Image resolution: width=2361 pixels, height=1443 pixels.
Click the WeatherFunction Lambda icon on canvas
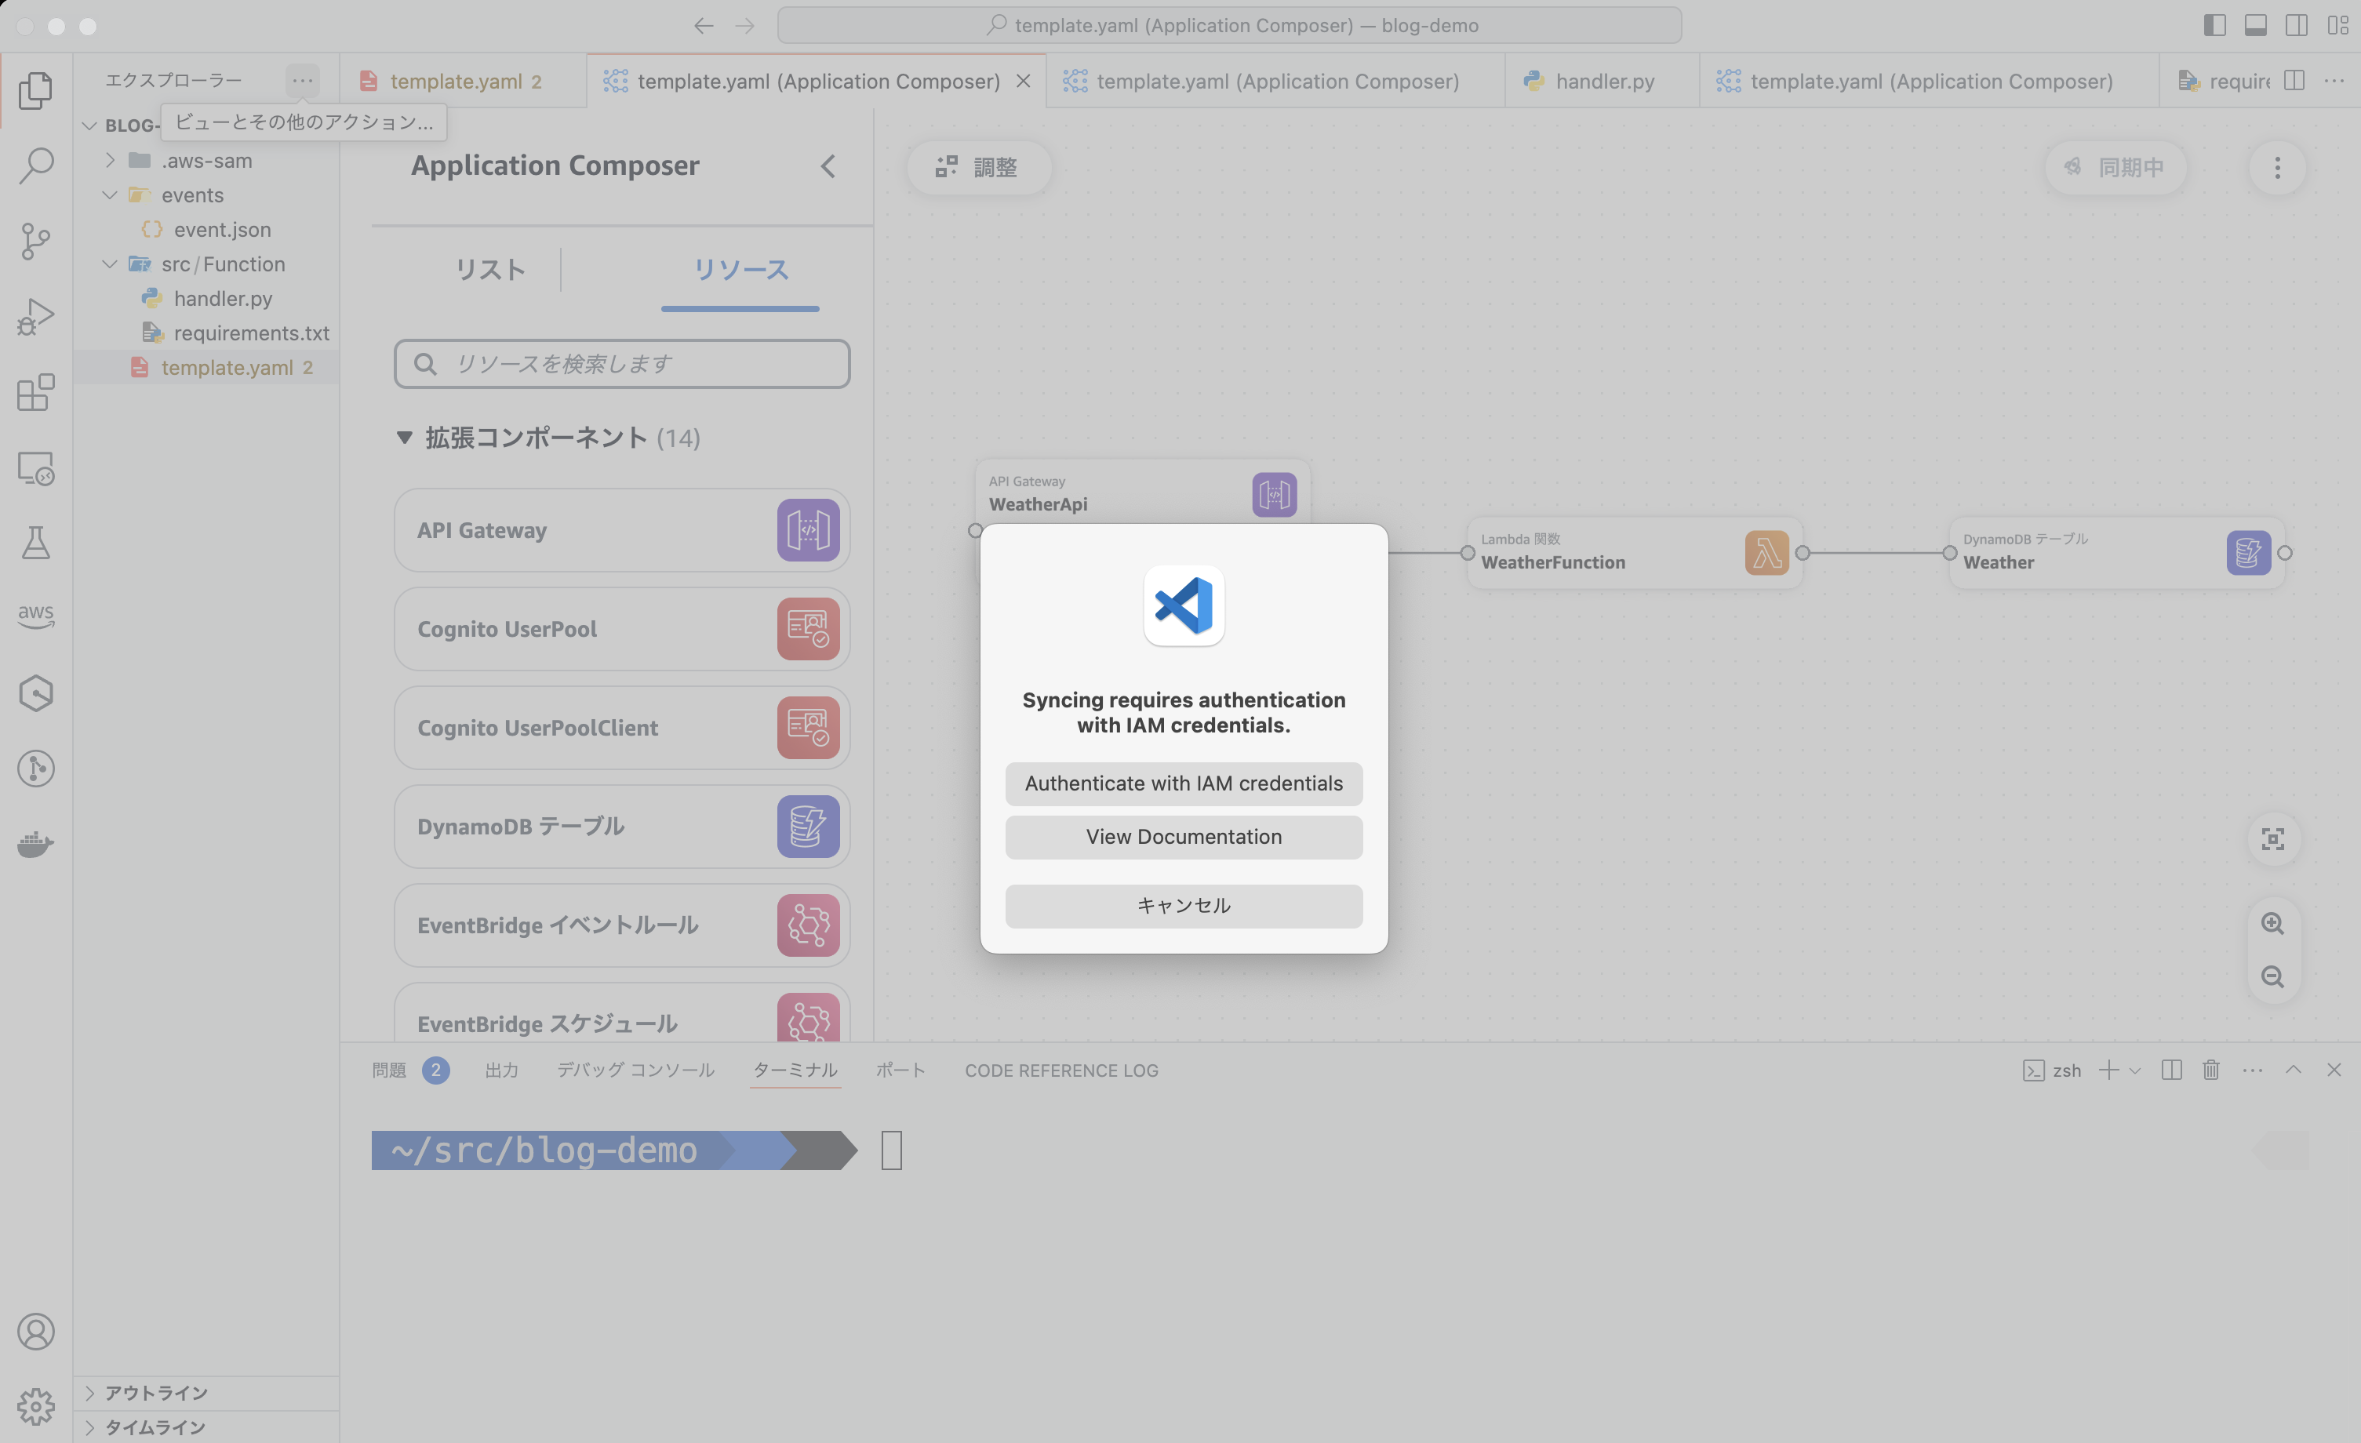click(x=1766, y=552)
